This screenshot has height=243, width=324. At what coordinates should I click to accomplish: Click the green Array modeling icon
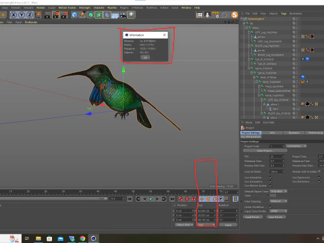[99, 15]
